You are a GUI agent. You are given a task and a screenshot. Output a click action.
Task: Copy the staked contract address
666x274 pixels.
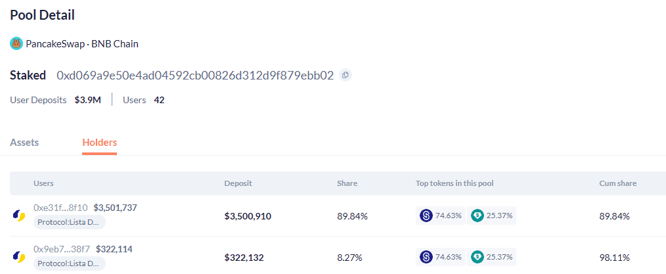pos(345,75)
